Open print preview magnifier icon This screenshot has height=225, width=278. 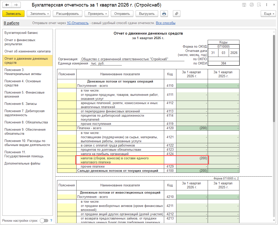pos(259,5)
